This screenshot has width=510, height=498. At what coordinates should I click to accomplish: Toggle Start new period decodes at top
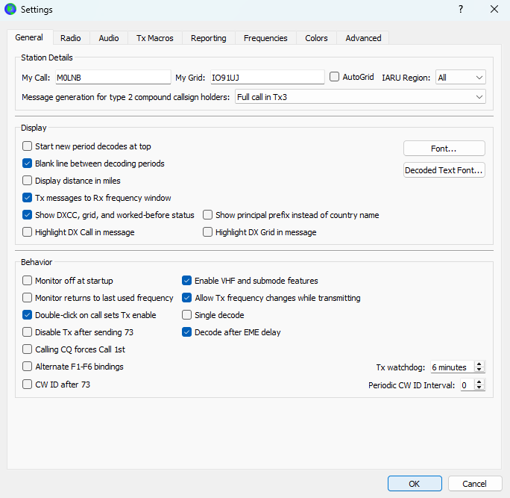[x=28, y=146]
